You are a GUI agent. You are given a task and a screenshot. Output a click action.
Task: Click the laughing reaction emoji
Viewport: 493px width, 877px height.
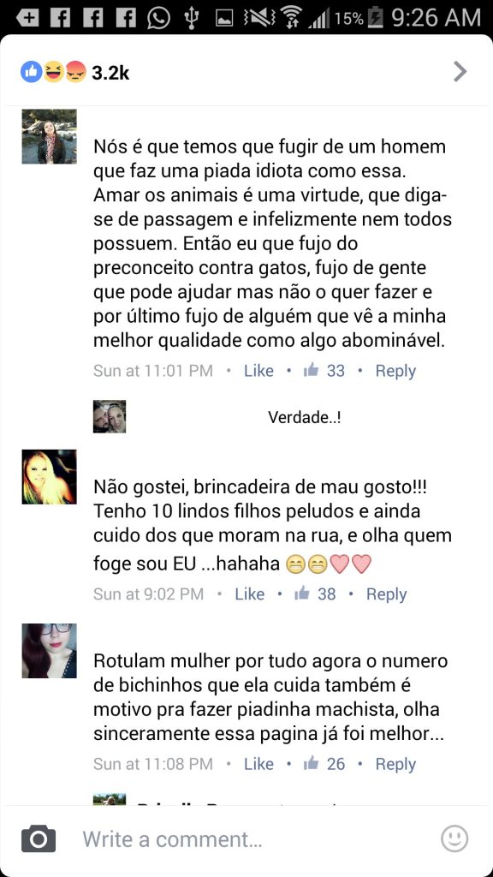54,72
